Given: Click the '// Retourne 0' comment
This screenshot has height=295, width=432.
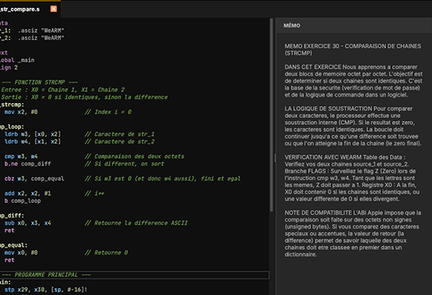Looking at the screenshot, I should [106, 253].
